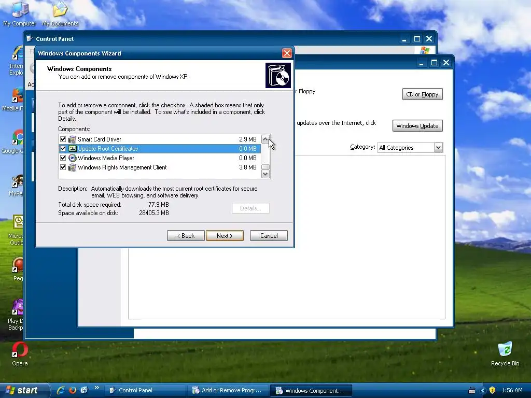
Task: Open My Documents desktop icon
Action: tap(60, 13)
